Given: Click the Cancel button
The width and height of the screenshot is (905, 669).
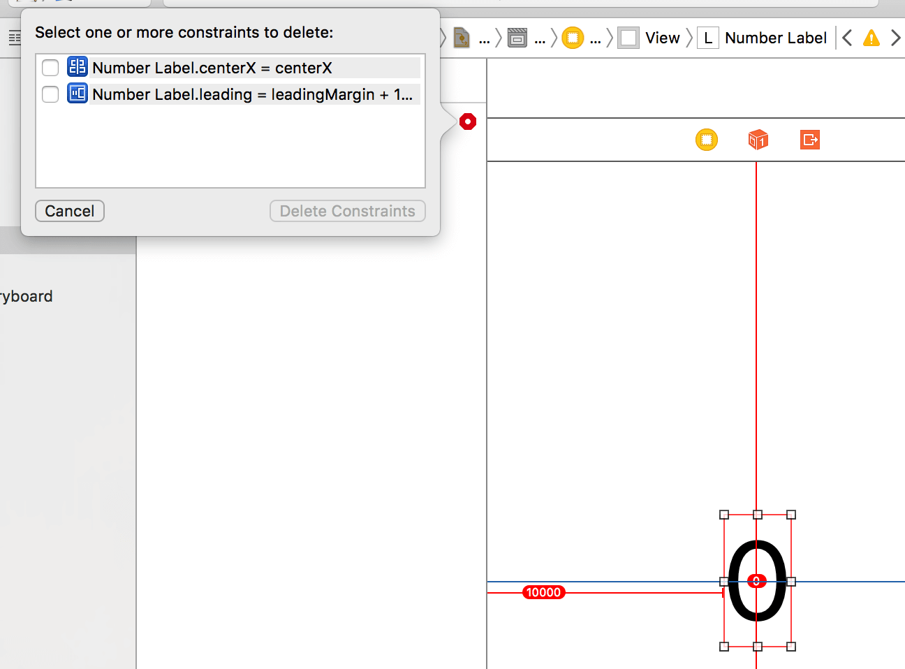Looking at the screenshot, I should [x=70, y=211].
